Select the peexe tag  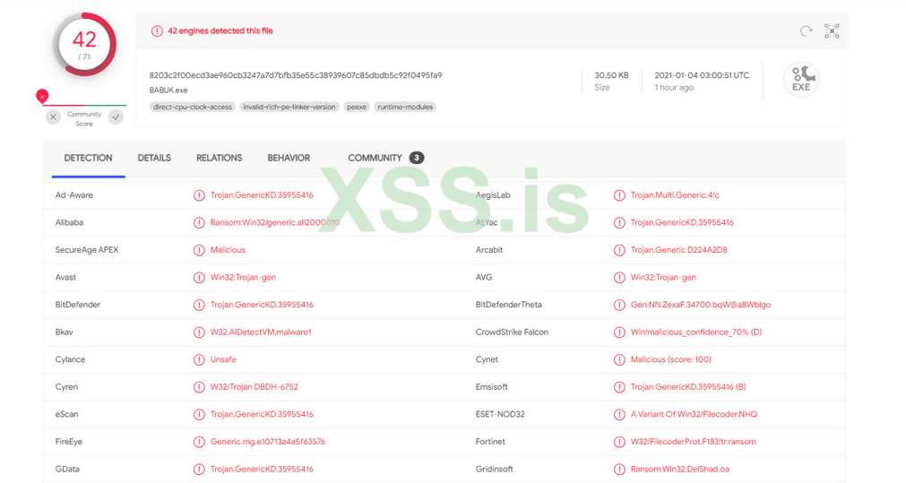357,107
